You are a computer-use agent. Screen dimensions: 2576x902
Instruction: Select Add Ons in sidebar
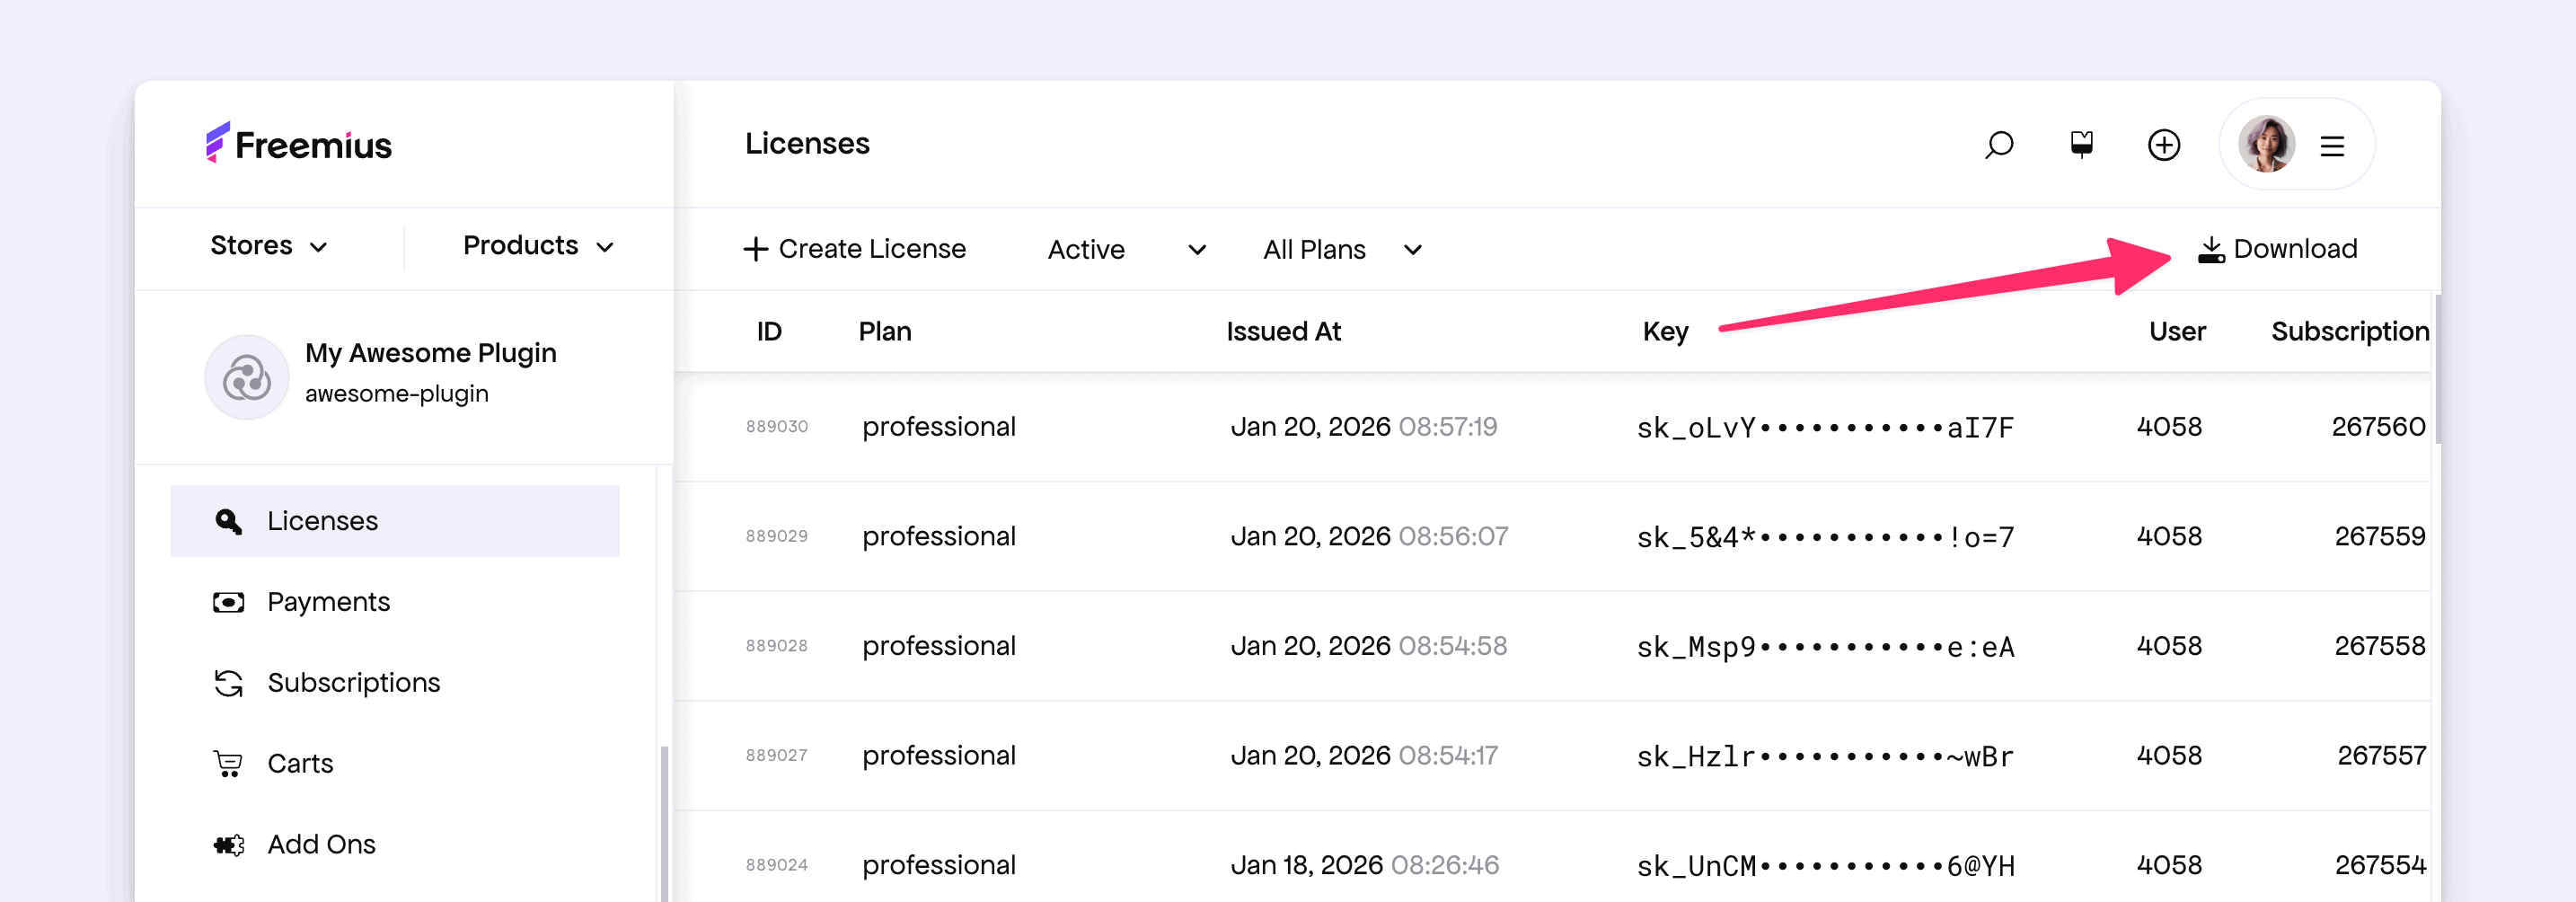[x=321, y=845]
